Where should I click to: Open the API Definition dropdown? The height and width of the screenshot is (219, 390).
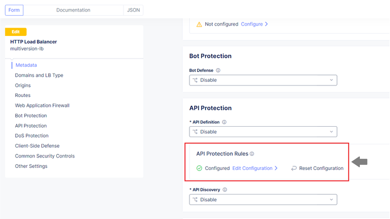263,132
